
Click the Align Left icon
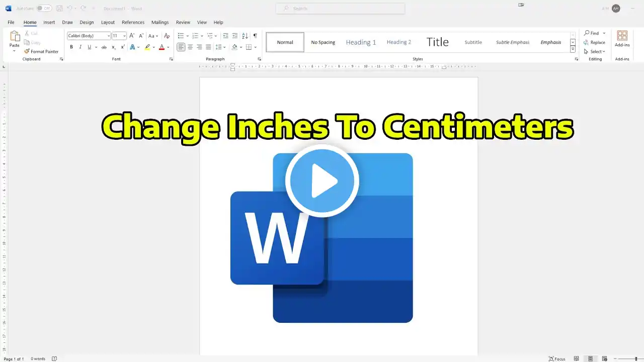pos(181,47)
